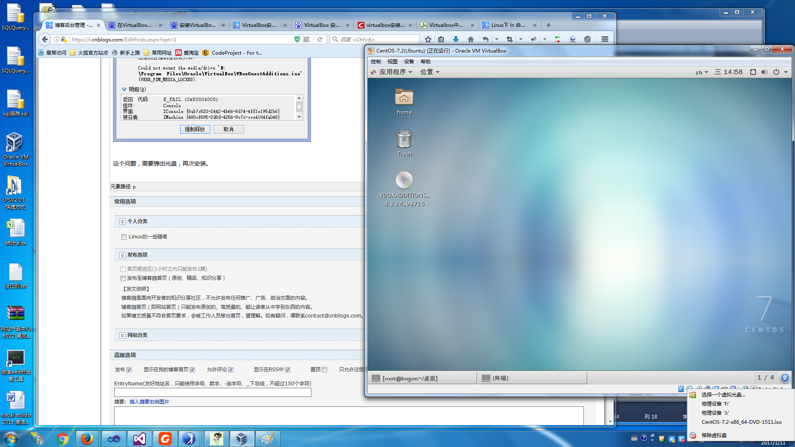Screen dimensions: 795x447
Task: Check the 置顶 checkbox
Action: pos(324,370)
